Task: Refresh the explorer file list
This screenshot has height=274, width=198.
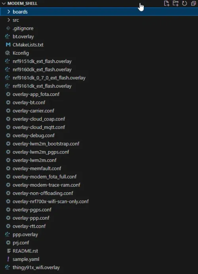Action: 185,3
